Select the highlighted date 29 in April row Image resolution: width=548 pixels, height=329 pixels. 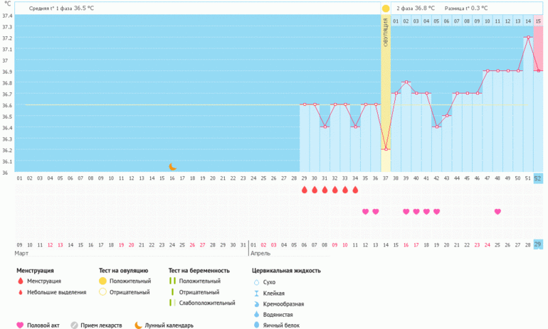click(538, 244)
